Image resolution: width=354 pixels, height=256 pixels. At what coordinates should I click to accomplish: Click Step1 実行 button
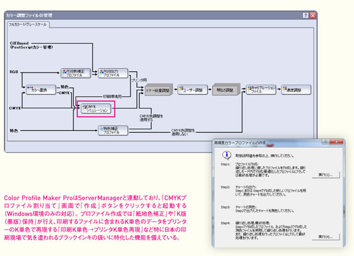point(326,175)
